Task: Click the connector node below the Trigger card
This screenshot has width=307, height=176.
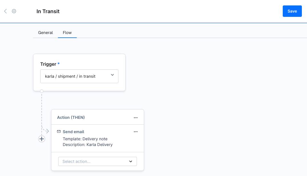Action: (42, 91)
